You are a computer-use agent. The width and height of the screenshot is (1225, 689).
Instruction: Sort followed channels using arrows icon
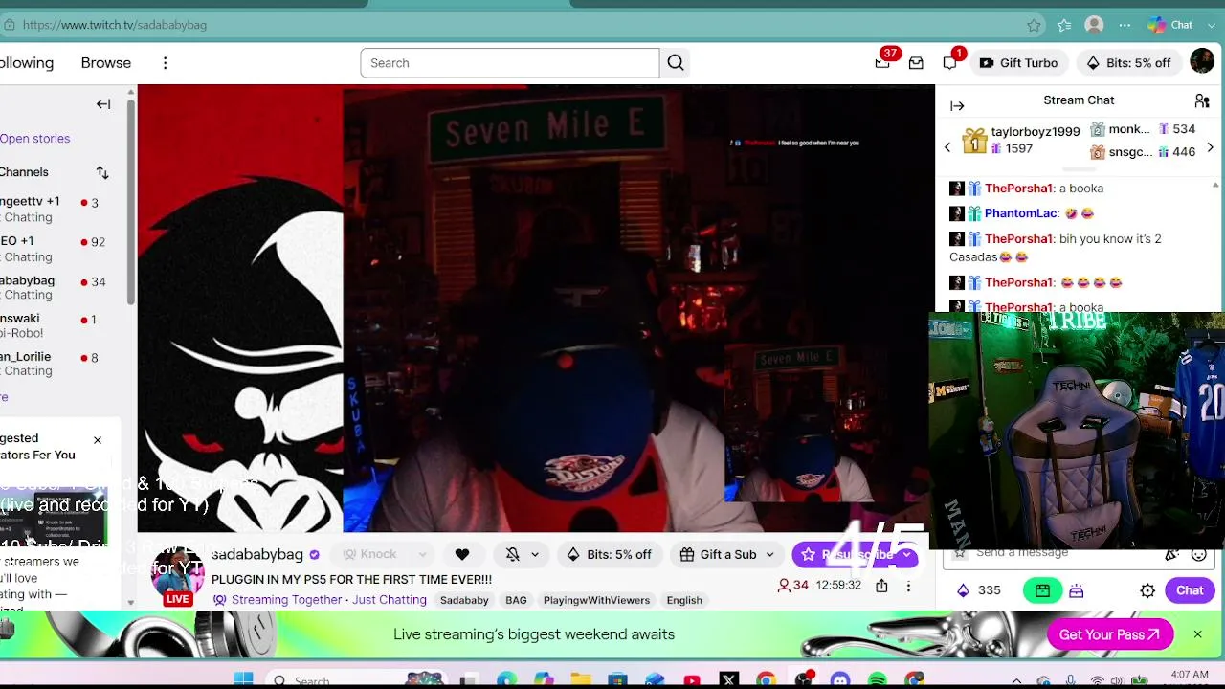[102, 172]
